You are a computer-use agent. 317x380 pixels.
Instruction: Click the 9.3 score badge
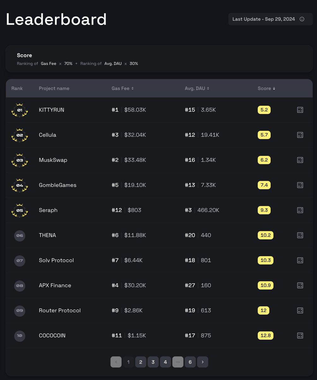(264, 210)
